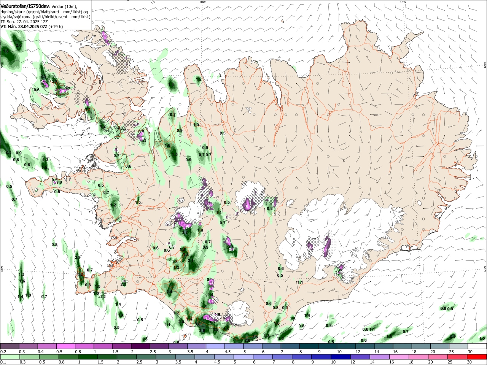Choose the dark teal 9 swatch in upper legend
The image size is (487, 365).
327,346
